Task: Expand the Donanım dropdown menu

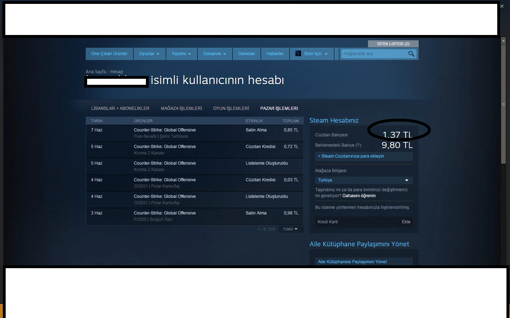Action: click(x=215, y=54)
